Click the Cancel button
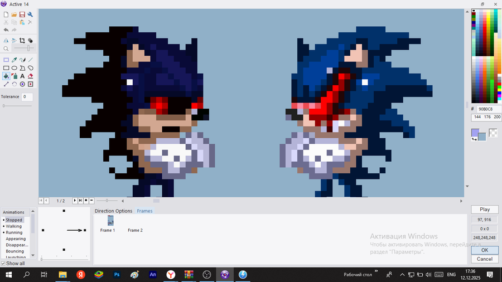502x282 pixels. click(485, 259)
